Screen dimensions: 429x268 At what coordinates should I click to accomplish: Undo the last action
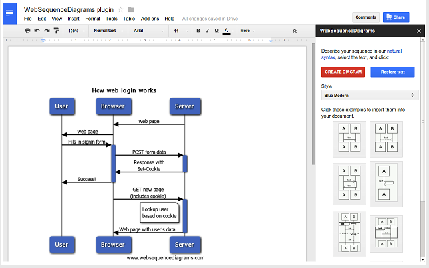tap(37, 31)
